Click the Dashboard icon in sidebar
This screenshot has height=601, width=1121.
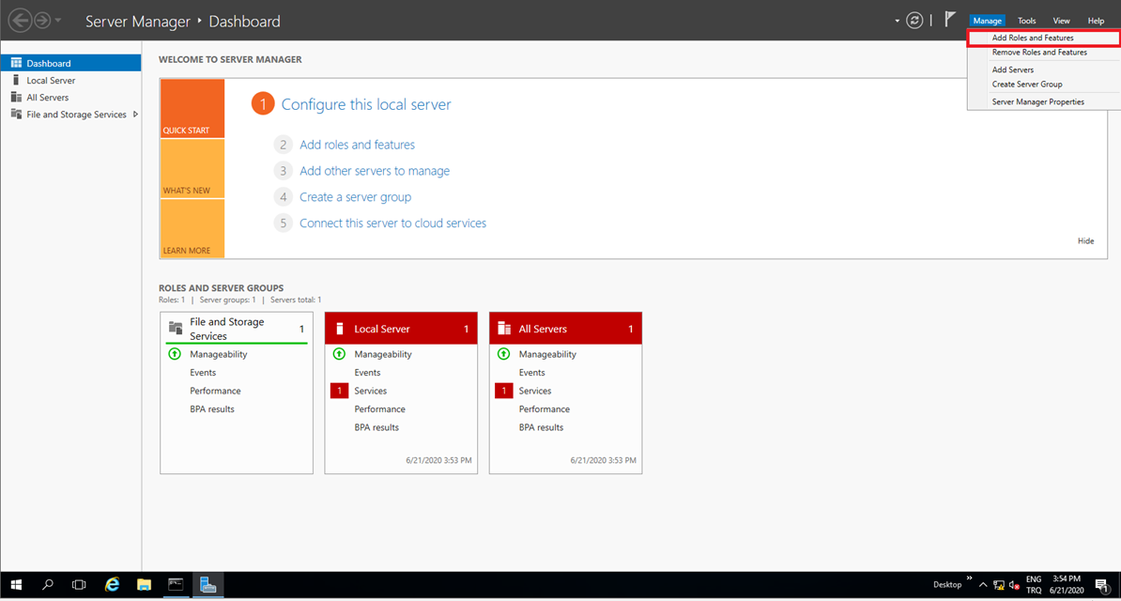tap(17, 63)
